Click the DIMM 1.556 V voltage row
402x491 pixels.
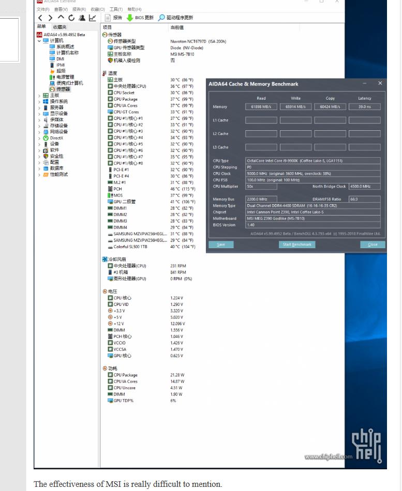[145, 330]
